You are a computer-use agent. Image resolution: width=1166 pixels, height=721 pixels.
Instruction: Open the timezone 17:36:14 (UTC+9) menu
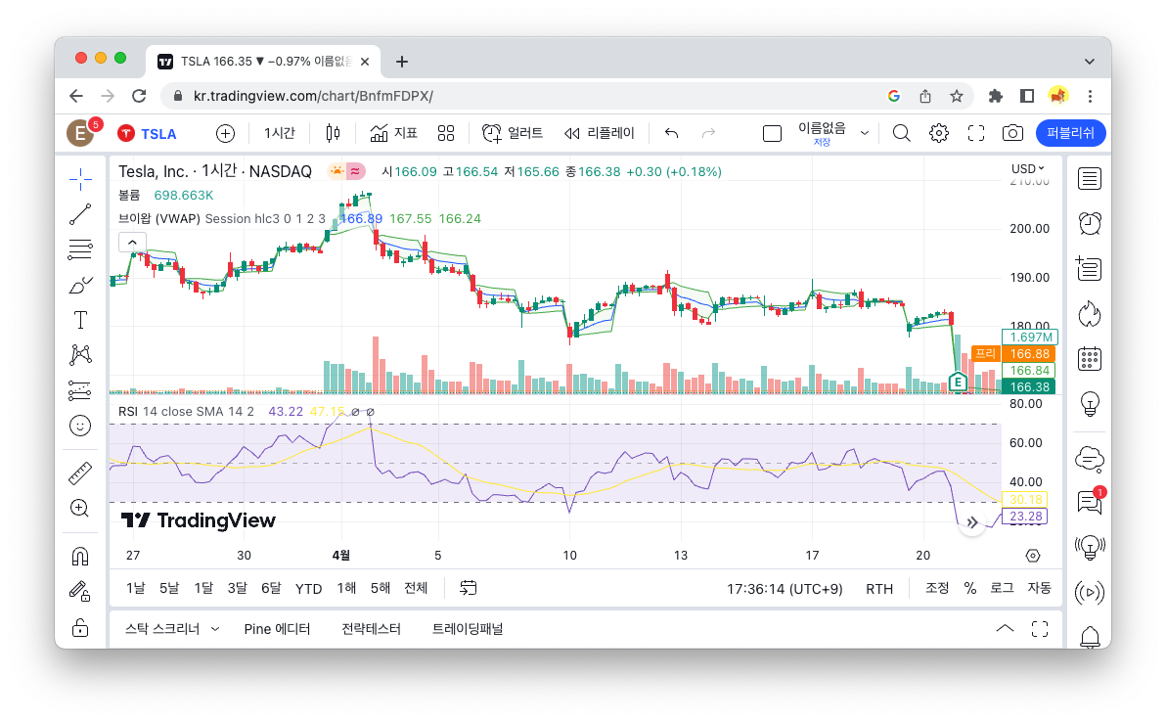pos(785,589)
